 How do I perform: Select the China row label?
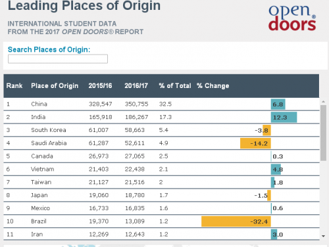pyautogui.click(x=39, y=104)
